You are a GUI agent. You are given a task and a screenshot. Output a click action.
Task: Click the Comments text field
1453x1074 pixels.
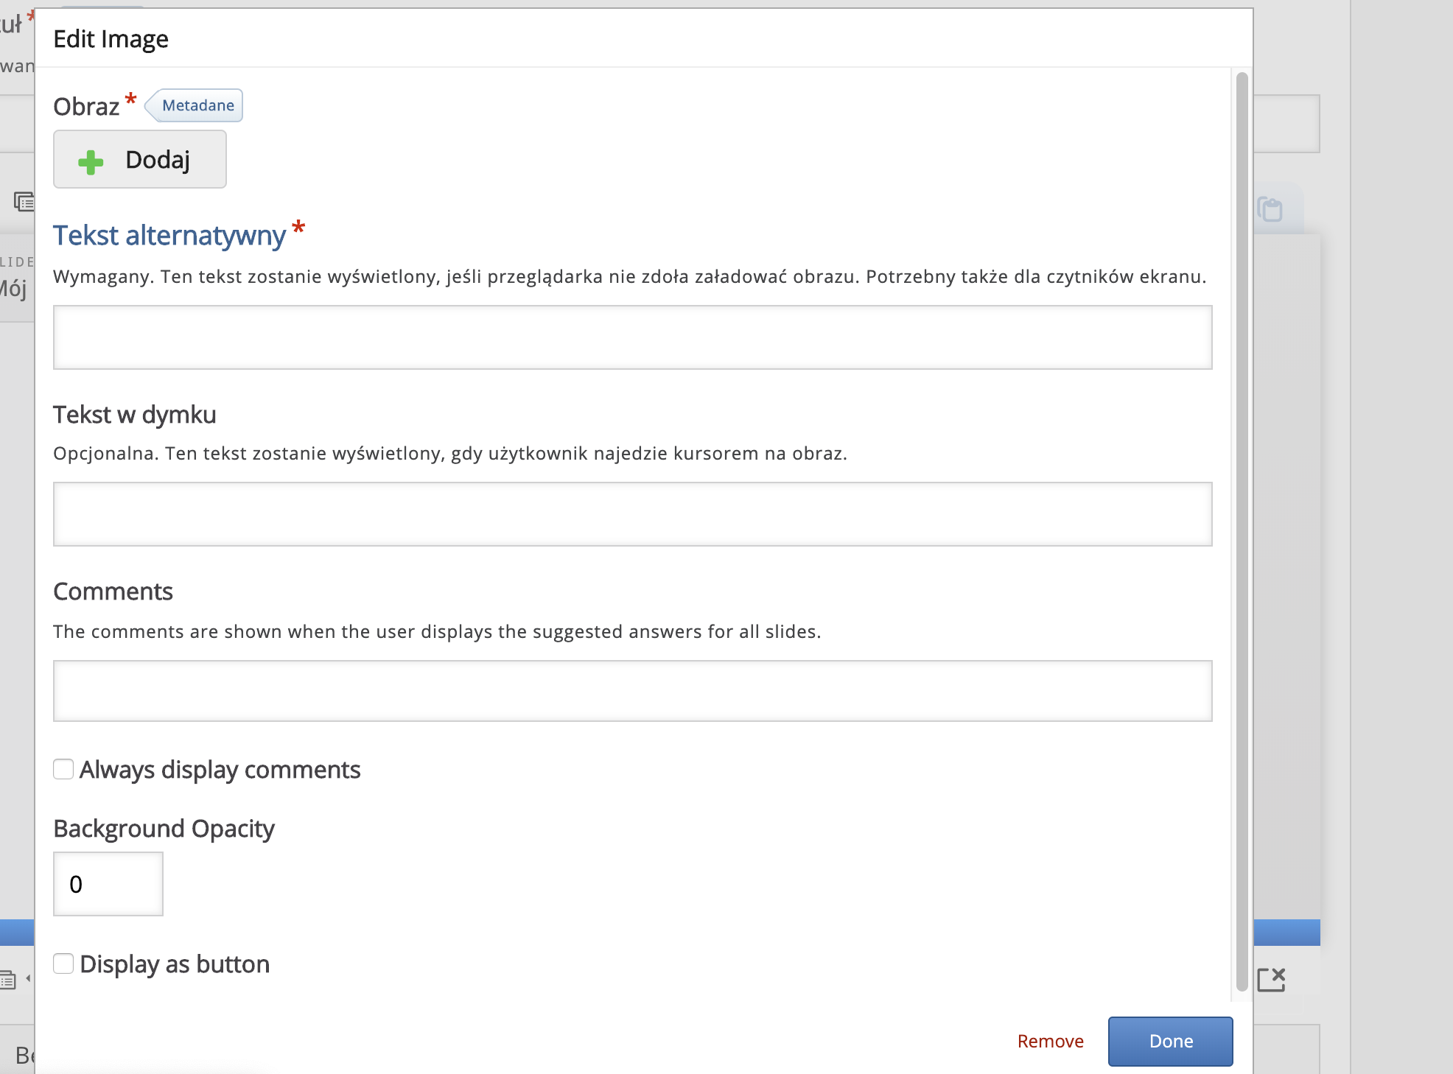(632, 691)
